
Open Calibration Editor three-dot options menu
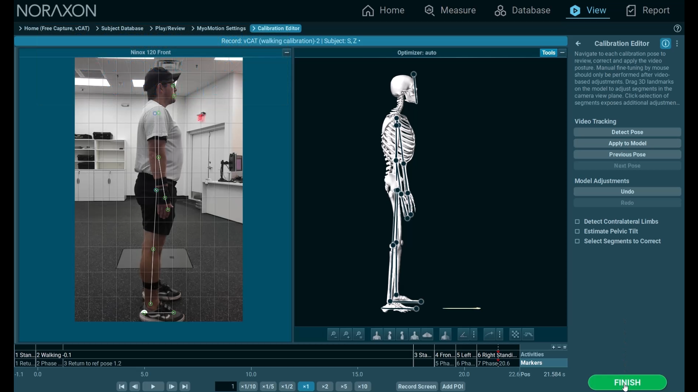click(x=677, y=44)
